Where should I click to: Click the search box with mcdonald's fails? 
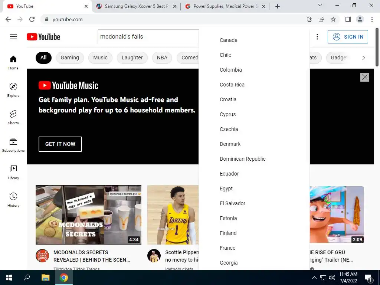point(148,37)
